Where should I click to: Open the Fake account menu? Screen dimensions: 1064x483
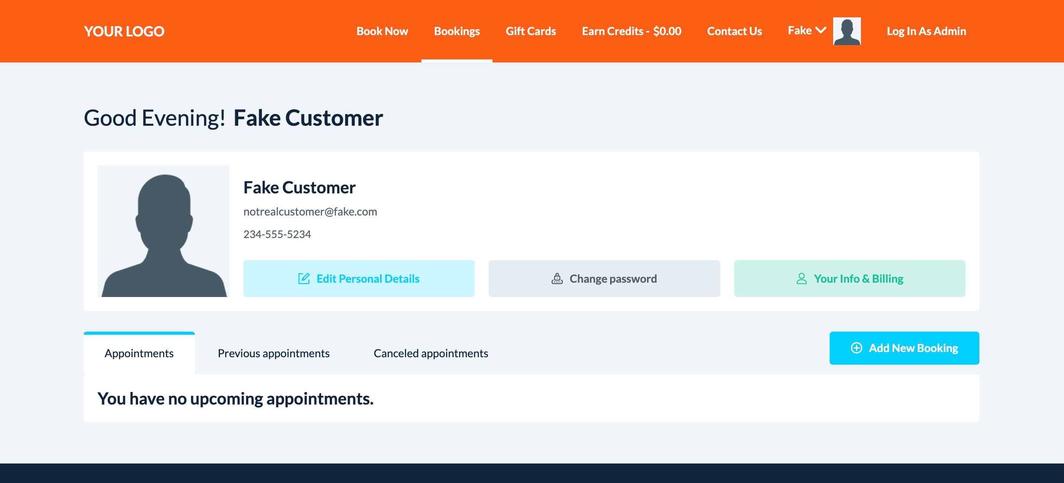(800, 30)
